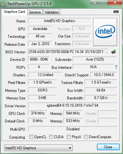
Task: Click Default Clock value 0 MHz
Action: (x=38, y=121)
